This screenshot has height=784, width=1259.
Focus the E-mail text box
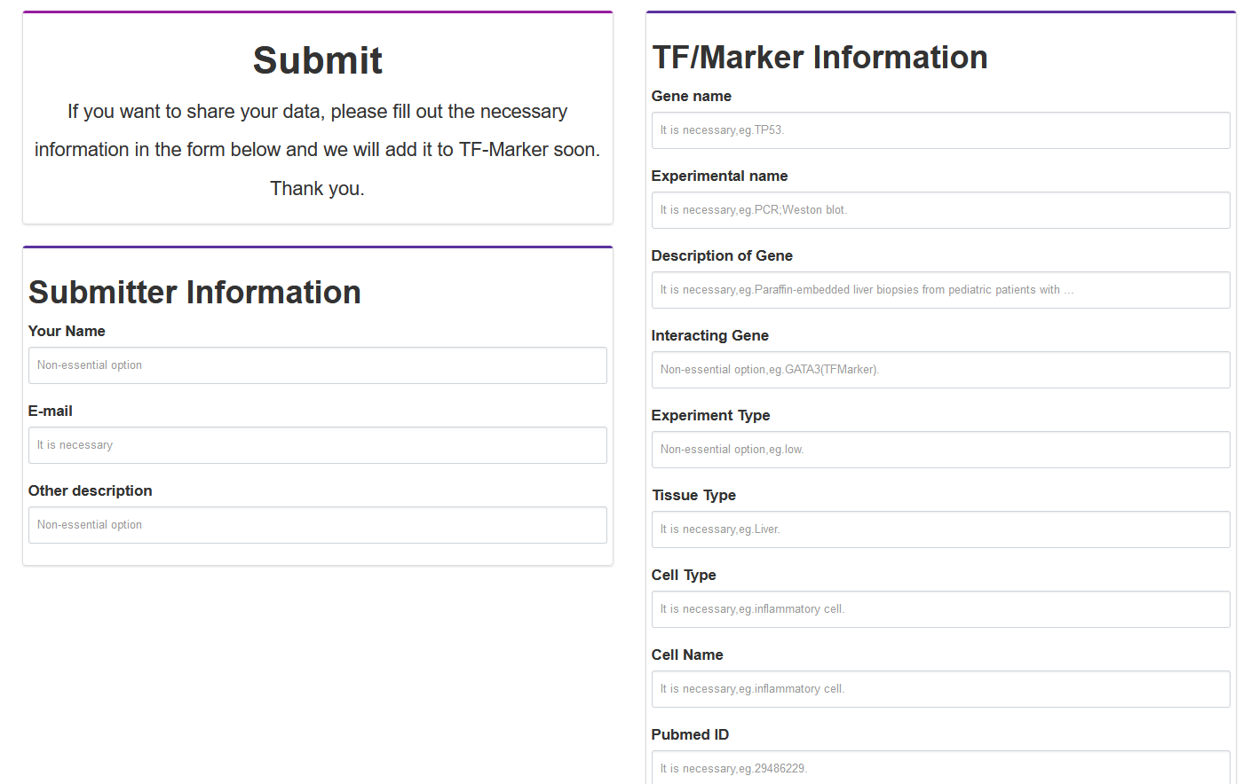[317, 445]
